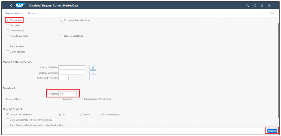Viewport: 281px width, 136px height.
Task: Check Save Execution Detail Information in Application Log
Action: [7, 125]
